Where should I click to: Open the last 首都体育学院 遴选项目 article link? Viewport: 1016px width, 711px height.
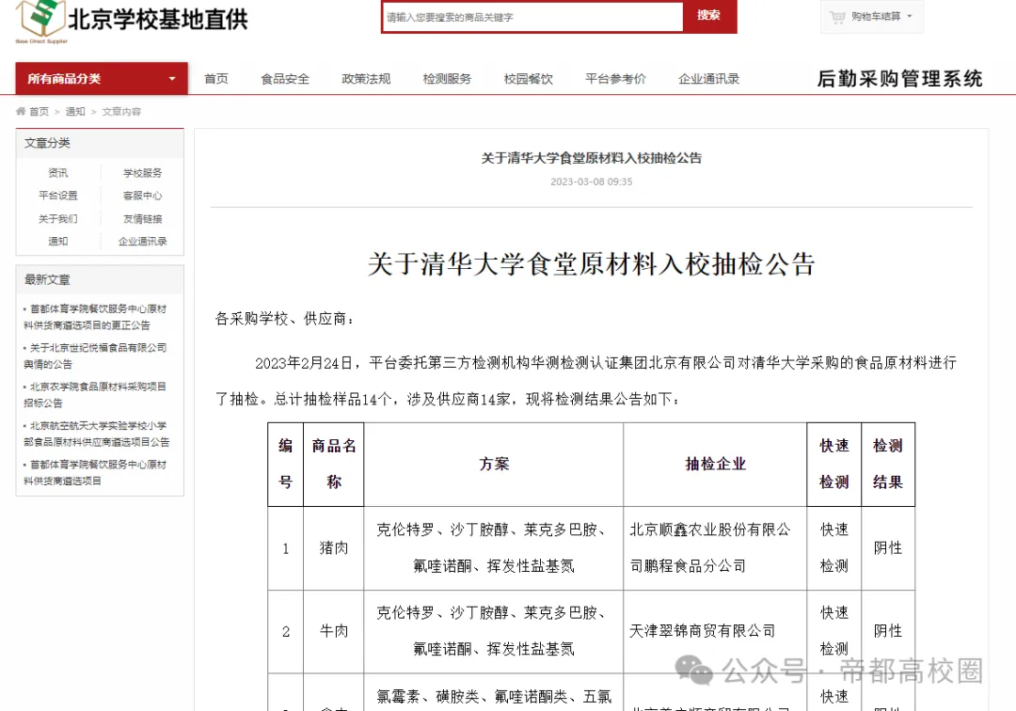[95, 473]
